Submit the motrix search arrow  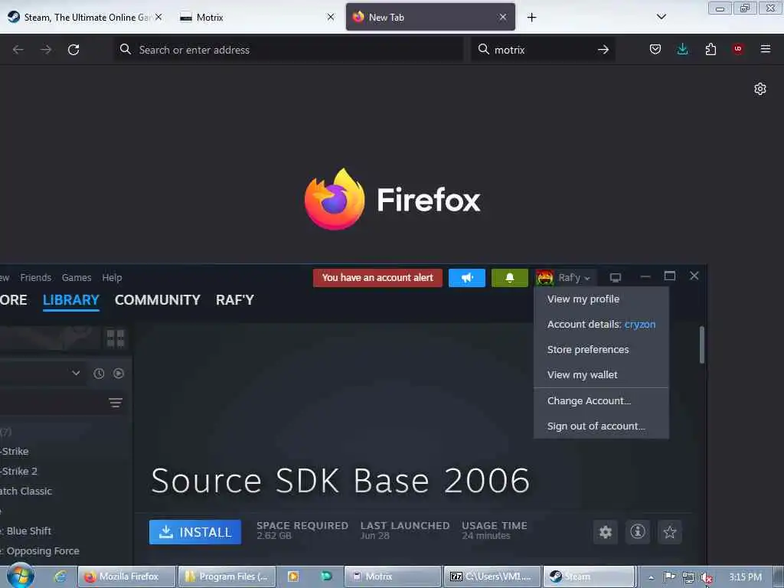pos(603,50)
